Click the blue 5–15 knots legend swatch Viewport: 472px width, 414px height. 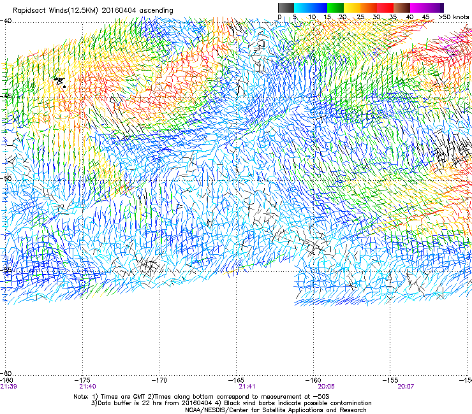[311, 8]
